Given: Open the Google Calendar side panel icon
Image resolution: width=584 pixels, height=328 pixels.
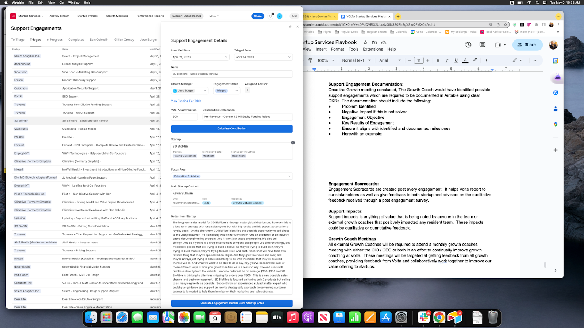Looking at the screenshot, I should click(556, 61).
